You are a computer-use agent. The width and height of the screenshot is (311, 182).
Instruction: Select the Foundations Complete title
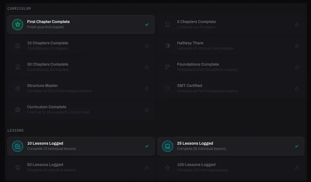[x=198, y=64]
